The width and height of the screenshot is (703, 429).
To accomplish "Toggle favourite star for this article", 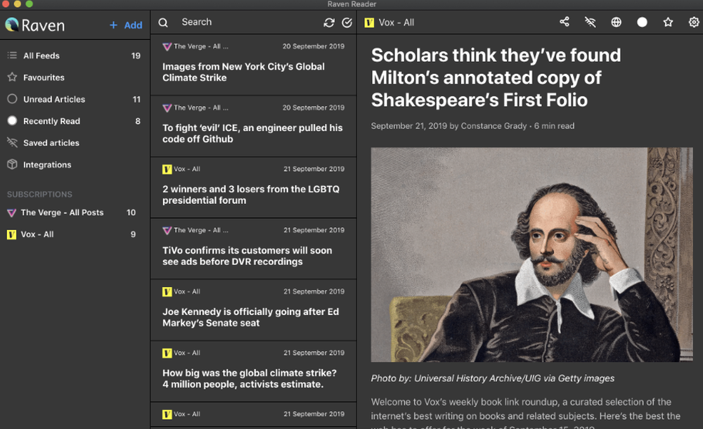I will [668, 22].
